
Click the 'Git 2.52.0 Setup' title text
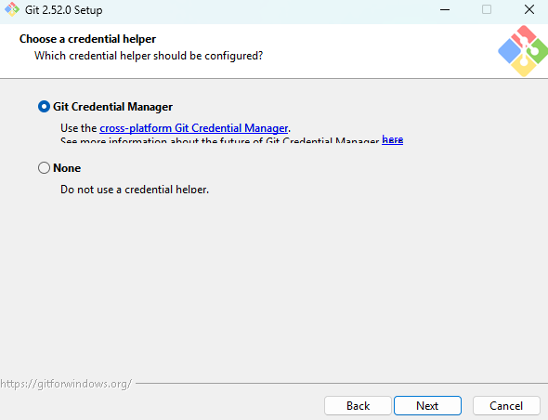(x=63, y=10)
